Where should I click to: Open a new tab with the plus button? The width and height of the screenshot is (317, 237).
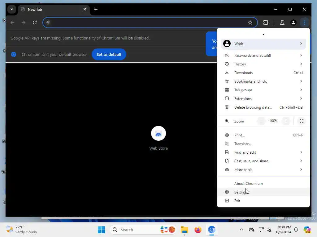point(96,9)
